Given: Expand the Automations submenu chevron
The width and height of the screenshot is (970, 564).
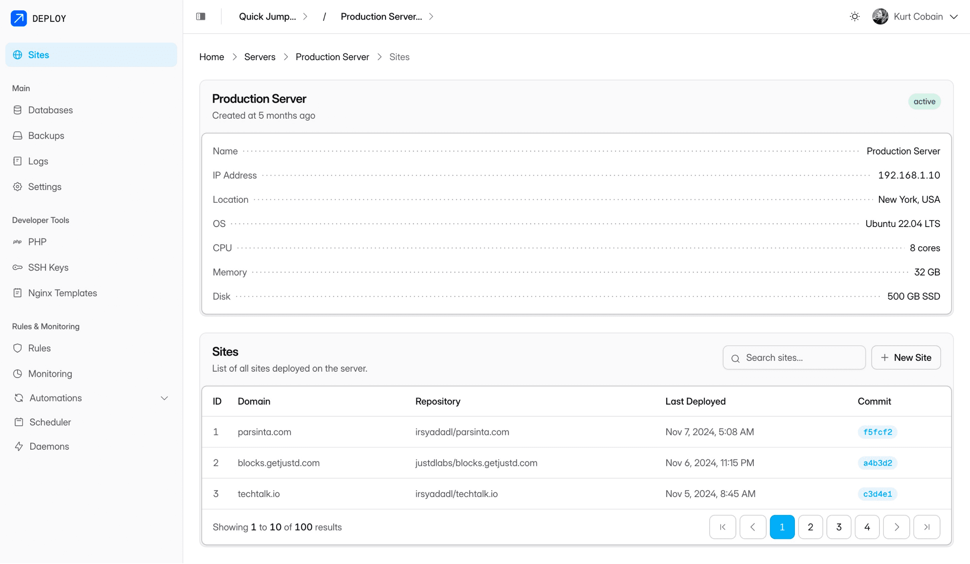Looking at the screenshot, I should 164,398.
